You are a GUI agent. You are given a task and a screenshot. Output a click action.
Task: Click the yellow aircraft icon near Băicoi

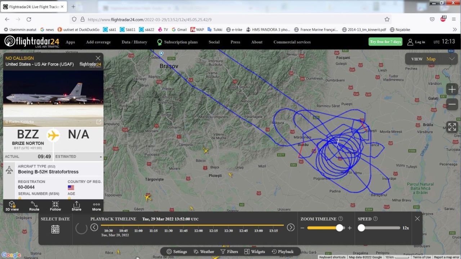tap(206, 150)
